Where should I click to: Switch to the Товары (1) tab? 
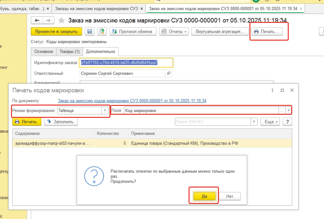click(x=69, y=52)
